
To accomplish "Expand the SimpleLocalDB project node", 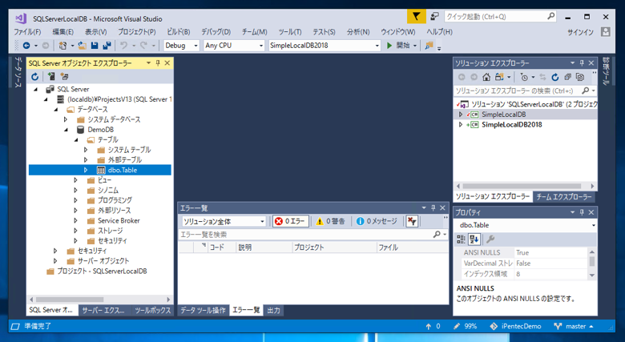I will coord(461,115).
